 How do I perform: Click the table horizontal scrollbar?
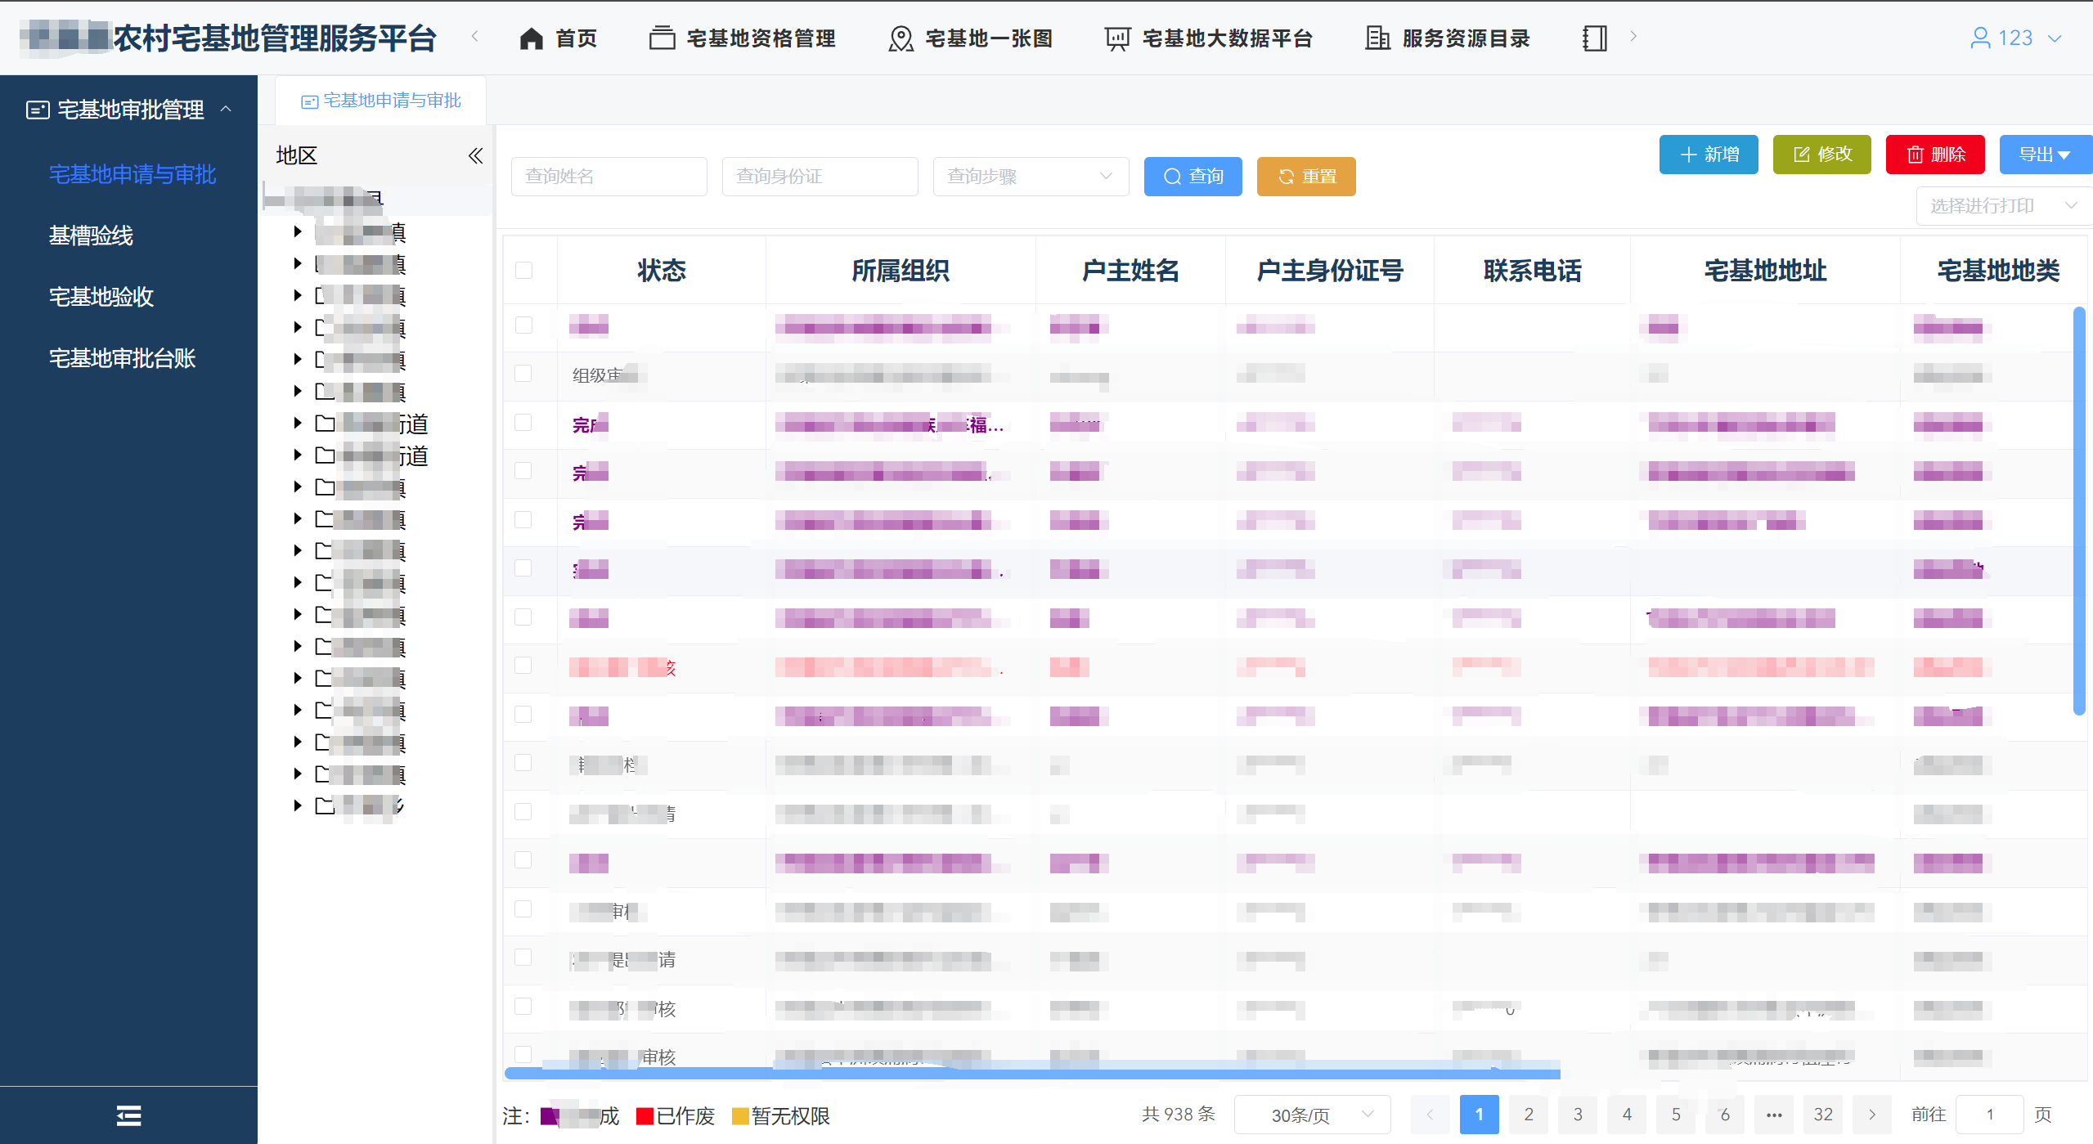pos(1032,1072)
